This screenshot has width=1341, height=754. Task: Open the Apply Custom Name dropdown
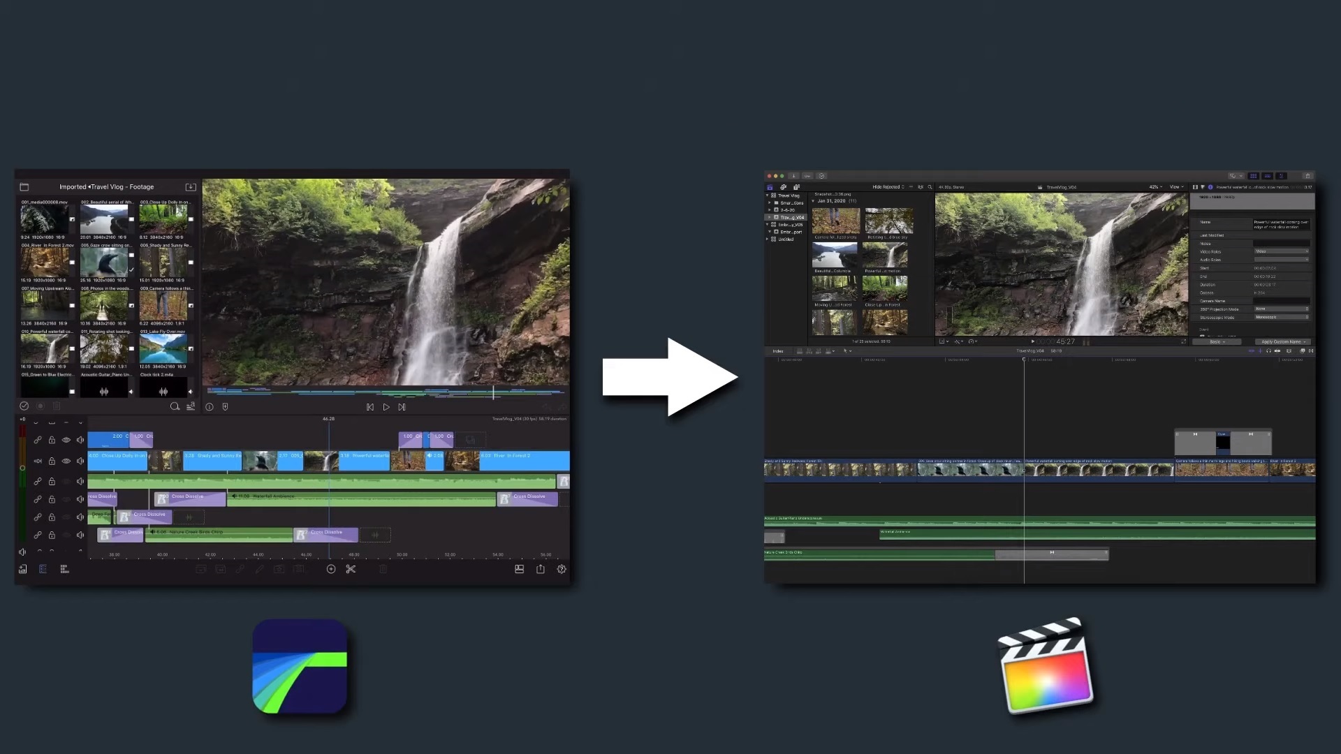(x=1284, y=342)
